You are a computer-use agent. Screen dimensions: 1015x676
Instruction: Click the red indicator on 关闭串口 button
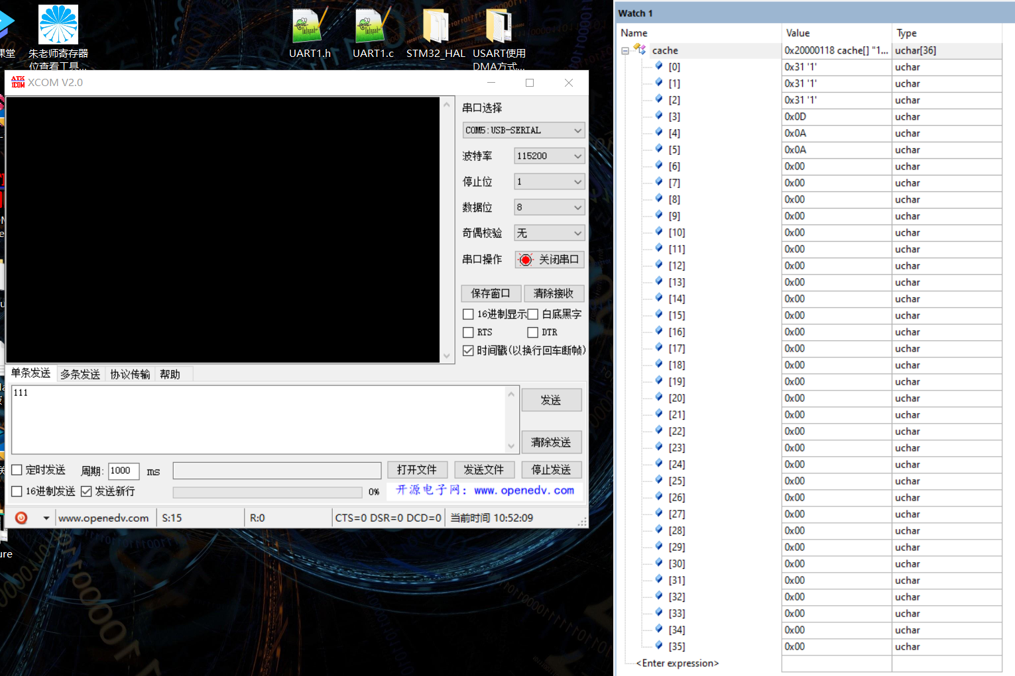coord(525,260)
